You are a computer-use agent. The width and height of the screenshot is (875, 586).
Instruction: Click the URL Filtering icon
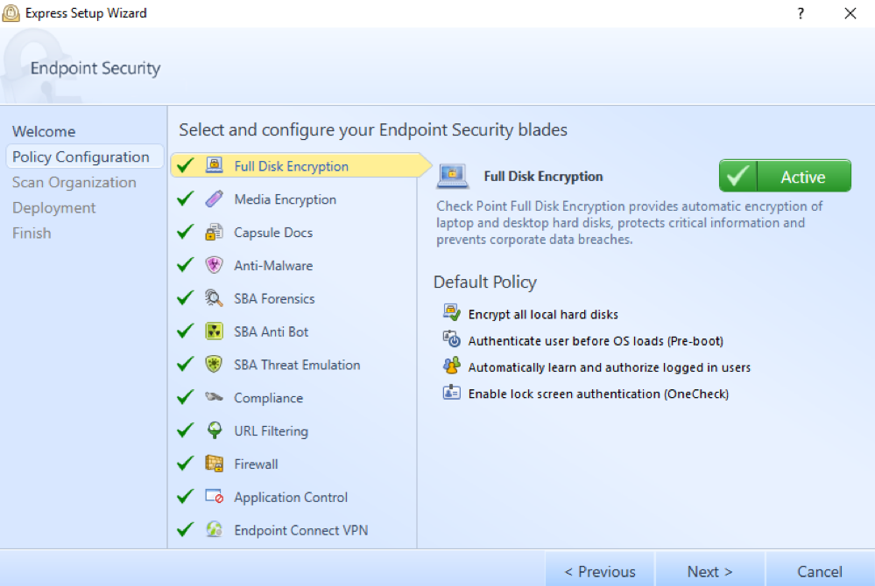215,430
